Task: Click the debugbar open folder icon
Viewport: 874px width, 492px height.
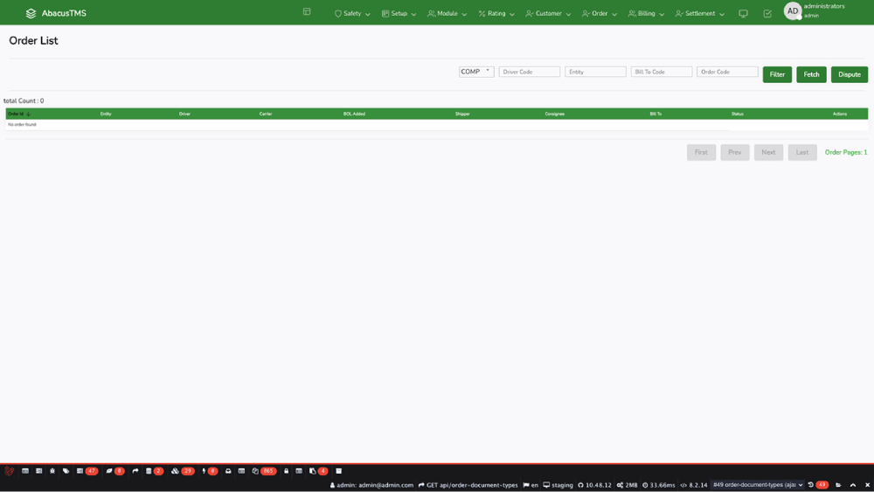Action: 838,485
